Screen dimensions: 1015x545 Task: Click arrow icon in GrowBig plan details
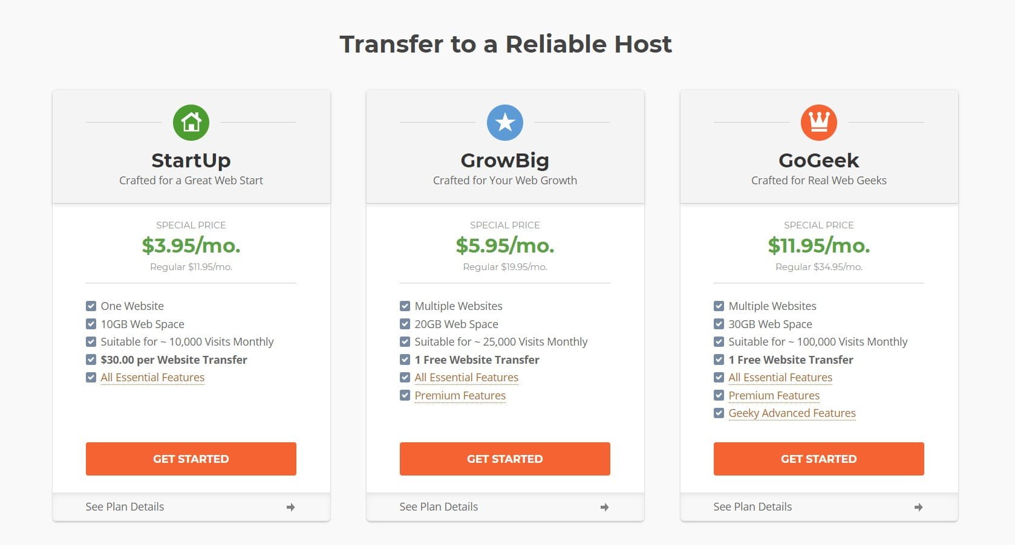[x=604, y=507]
